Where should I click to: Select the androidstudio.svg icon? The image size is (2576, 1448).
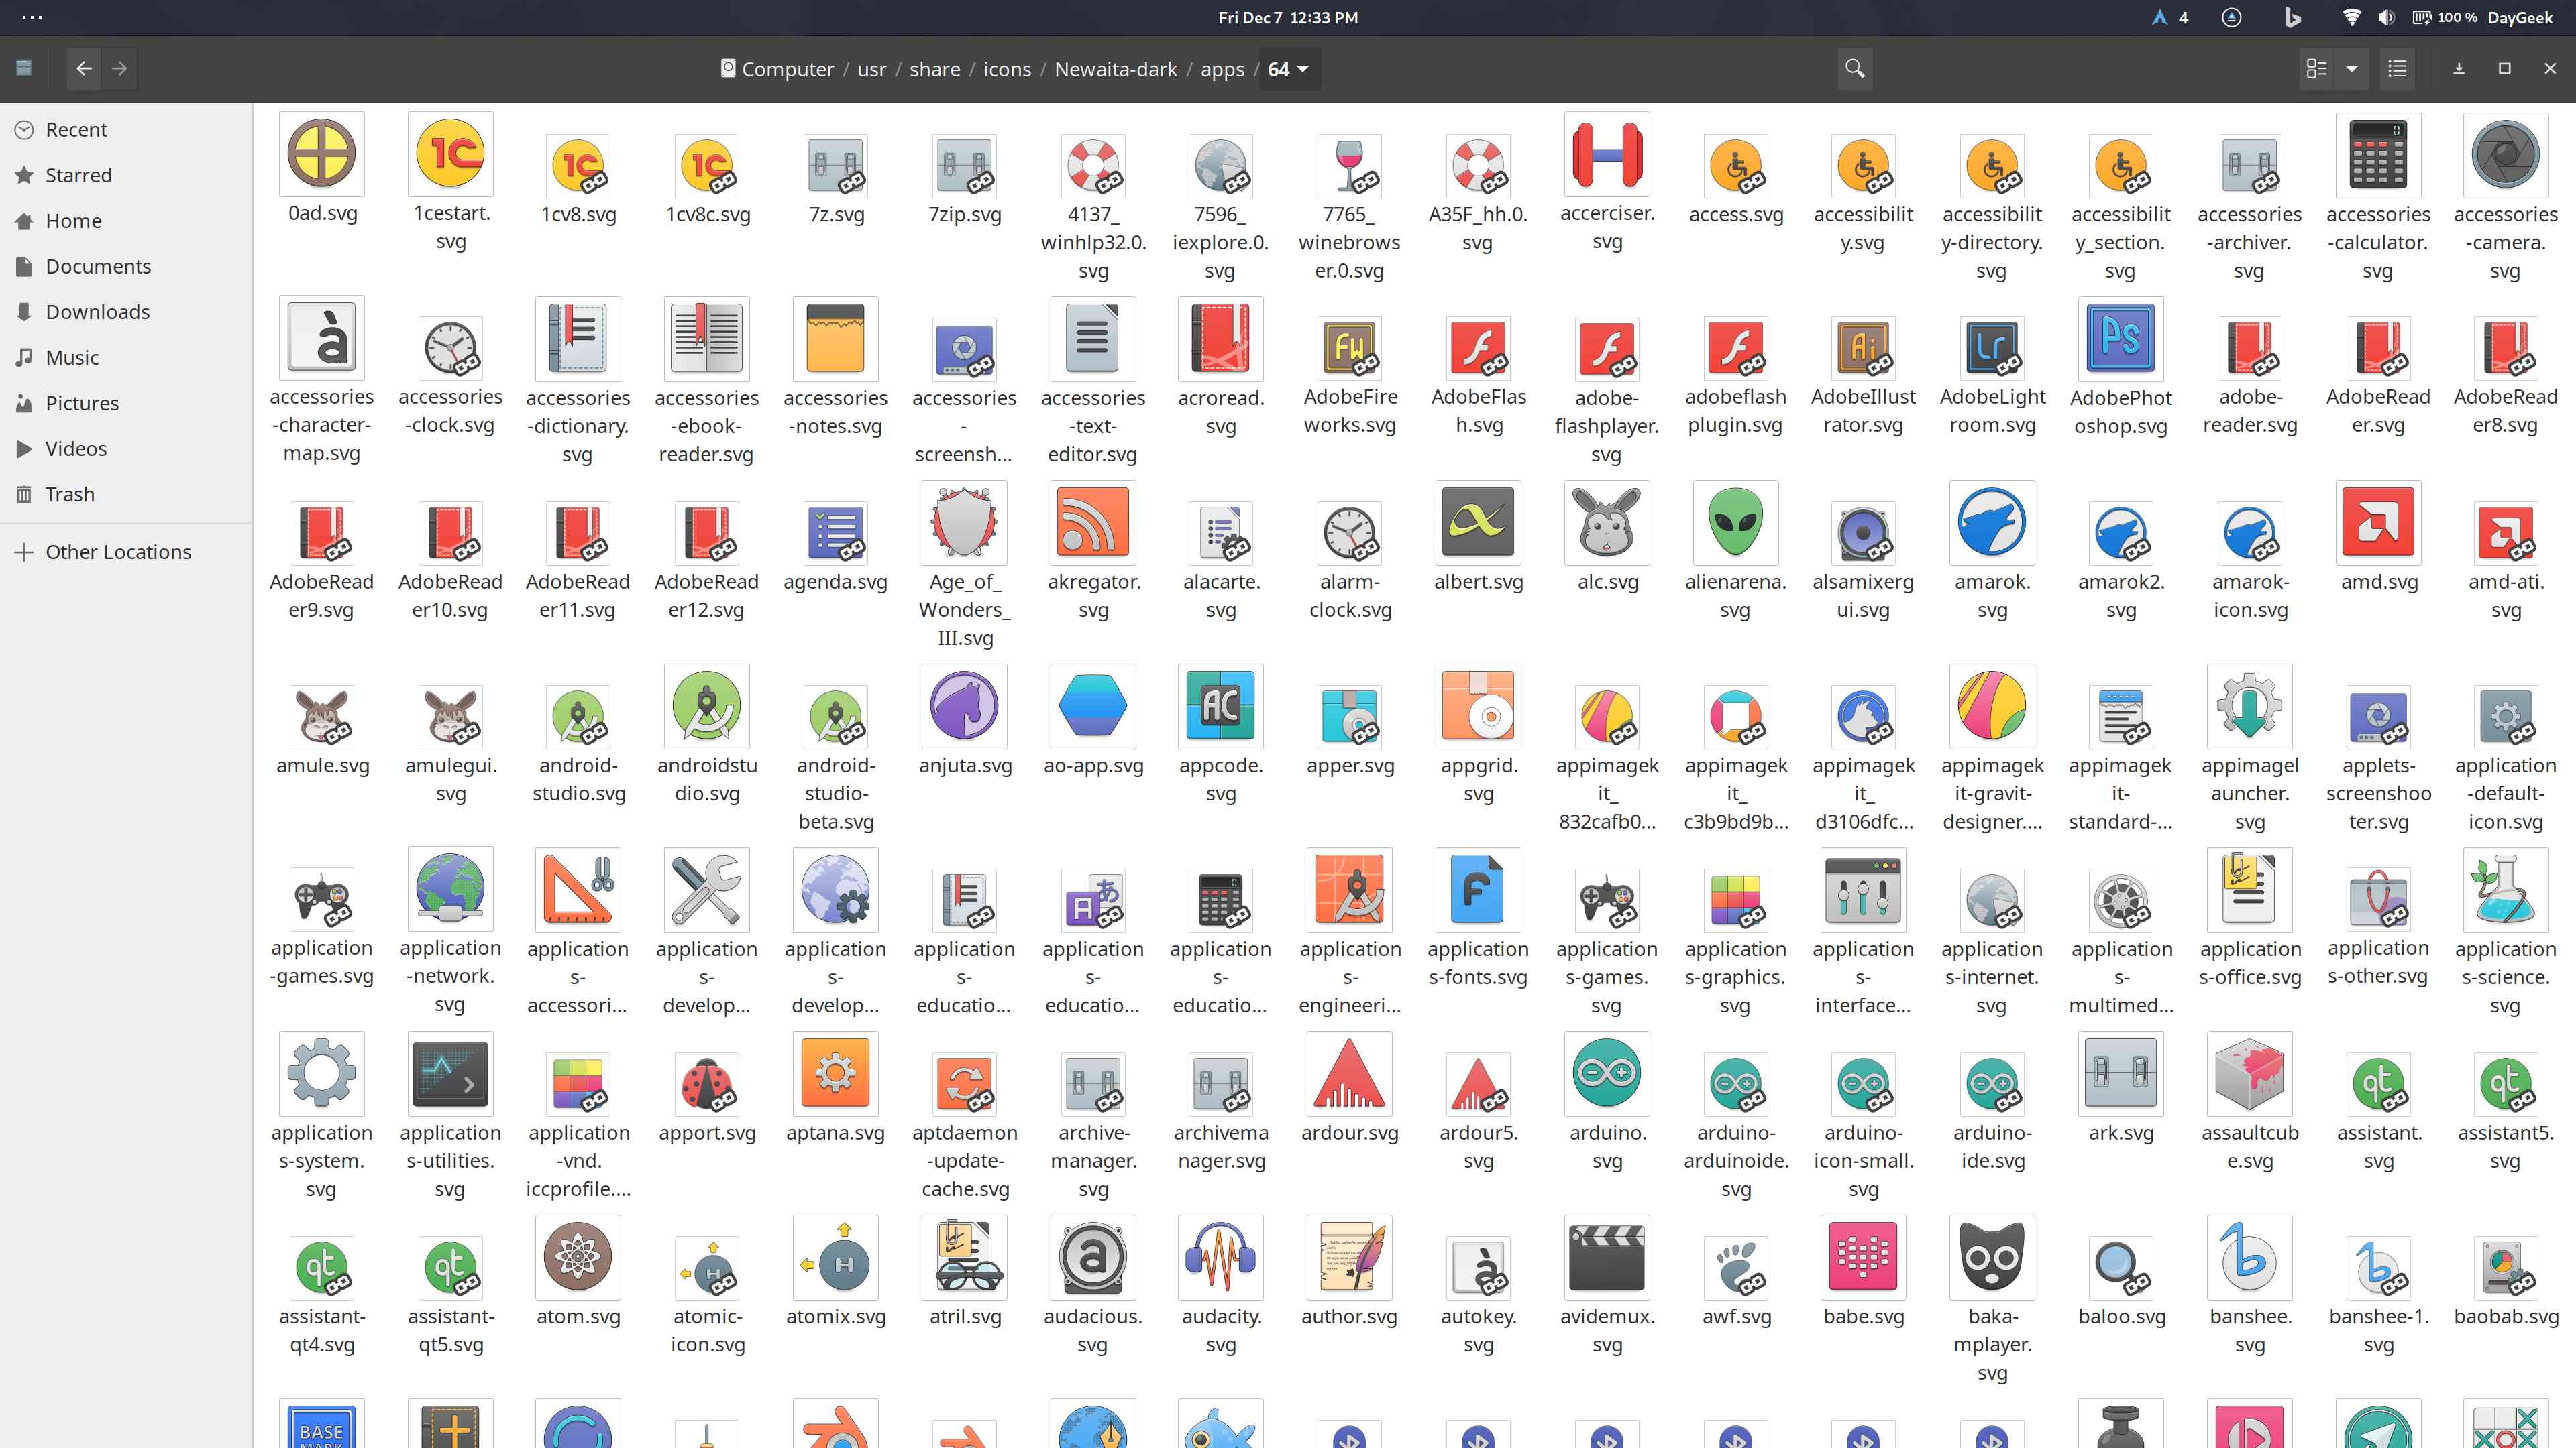(x=706, y=705)
